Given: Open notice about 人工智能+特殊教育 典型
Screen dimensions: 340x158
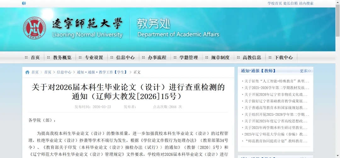Looking at the screenshot, I should point(277,82).
